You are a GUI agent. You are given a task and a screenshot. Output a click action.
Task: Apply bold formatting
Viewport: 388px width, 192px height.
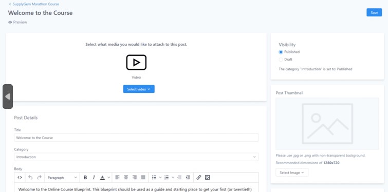(85, 178)
